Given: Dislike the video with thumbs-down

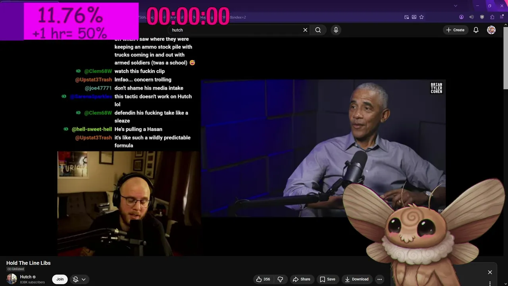Looking at the screenshot, I should click(280, 279).
